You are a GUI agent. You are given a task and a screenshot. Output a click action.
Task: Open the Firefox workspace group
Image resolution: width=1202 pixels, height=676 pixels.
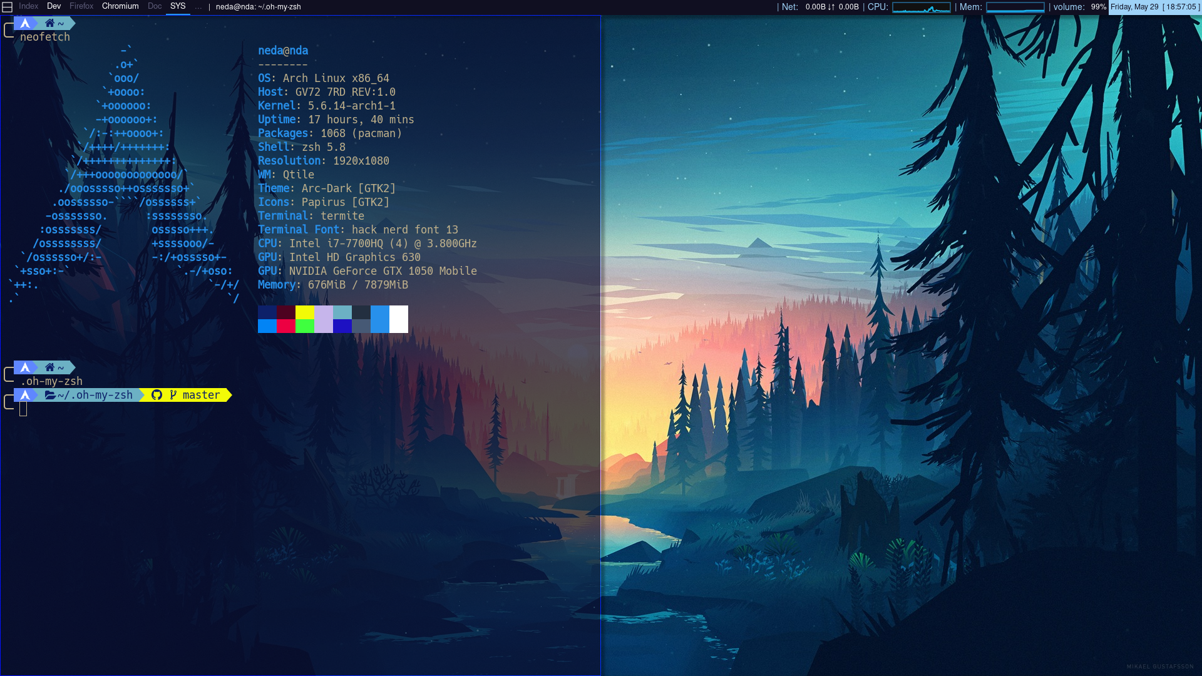tap(81, 6)
